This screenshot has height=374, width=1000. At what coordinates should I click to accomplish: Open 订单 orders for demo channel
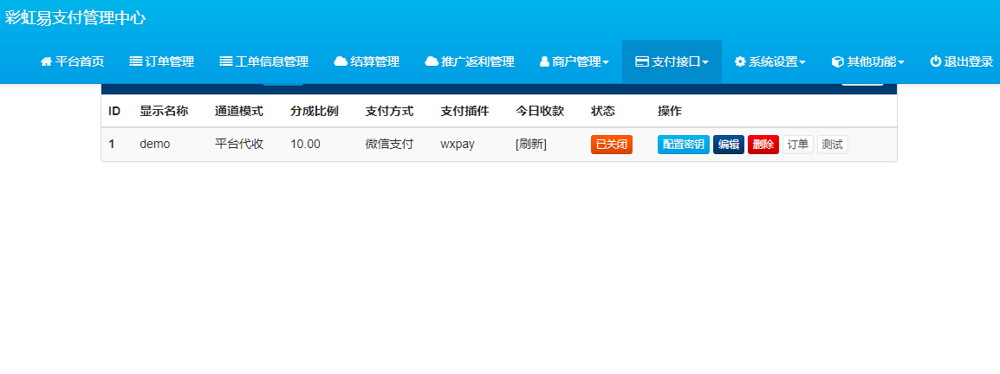pyautogui.click(x=797, y=145)
